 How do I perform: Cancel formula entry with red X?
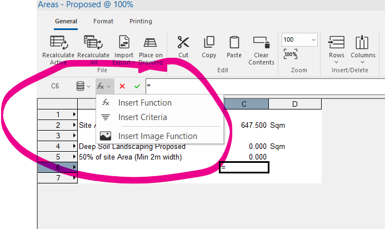(x=122, y=86)
